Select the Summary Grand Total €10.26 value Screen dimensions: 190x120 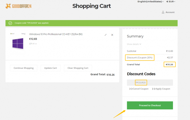coord(169,65)
